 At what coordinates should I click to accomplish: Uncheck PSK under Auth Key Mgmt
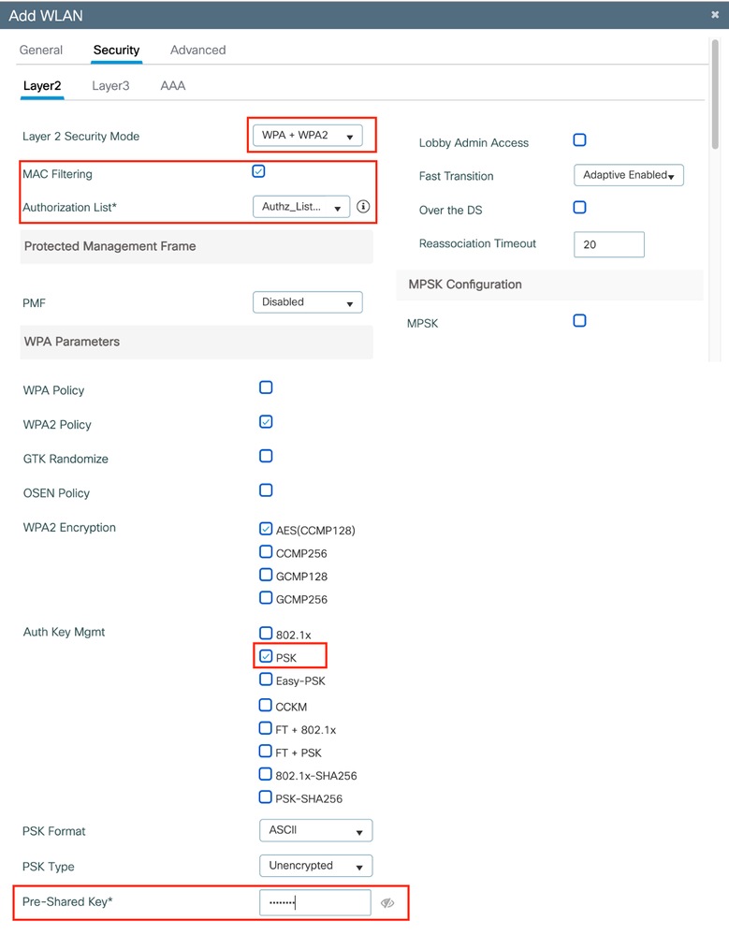pos(265,655)
